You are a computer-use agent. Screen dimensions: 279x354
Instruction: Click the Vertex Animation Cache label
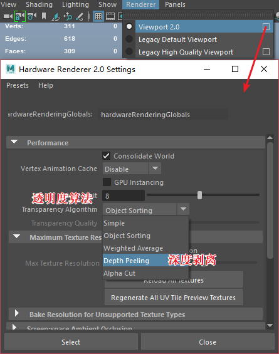click(x=59, y=169)
